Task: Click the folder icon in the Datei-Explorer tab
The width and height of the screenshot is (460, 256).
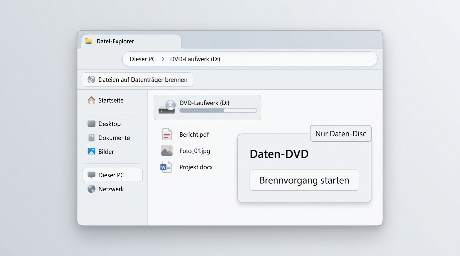Action: (89, 41)
